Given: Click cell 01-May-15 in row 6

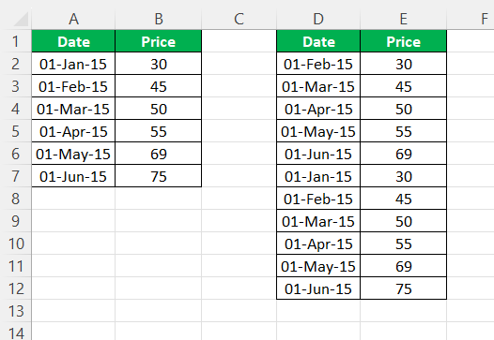Looking at the screenshot, I should point(73,154).
